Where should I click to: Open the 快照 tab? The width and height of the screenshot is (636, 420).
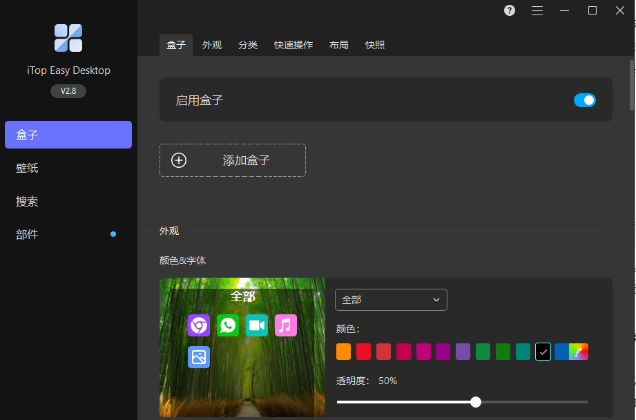click(x=374, y=44)
